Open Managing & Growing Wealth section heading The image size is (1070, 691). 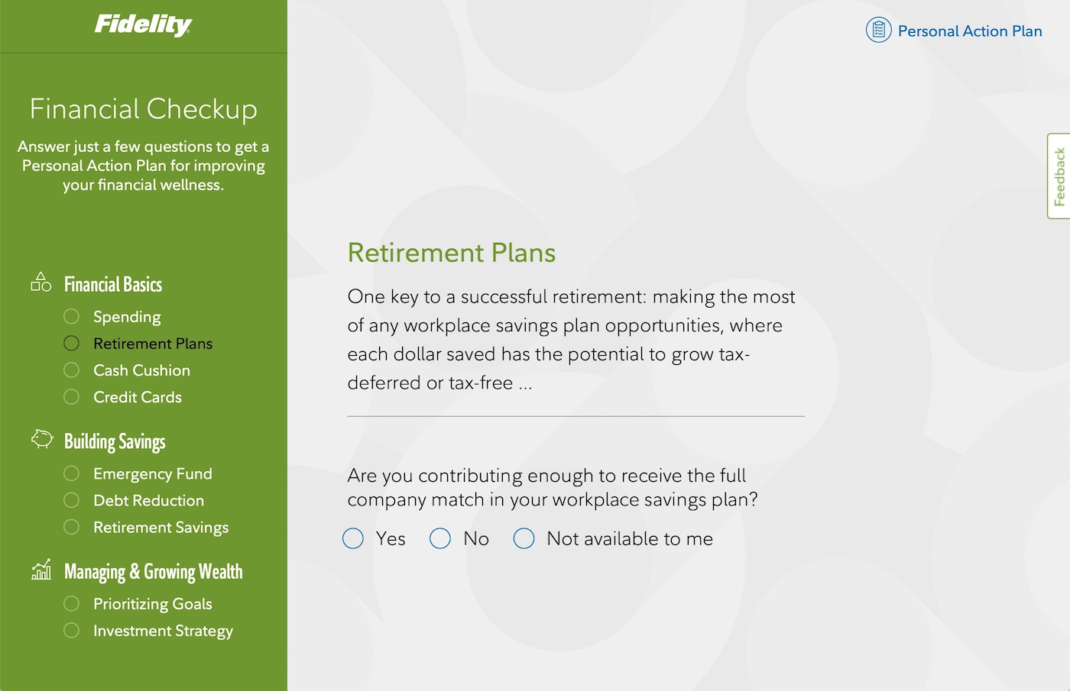(154, 572)
